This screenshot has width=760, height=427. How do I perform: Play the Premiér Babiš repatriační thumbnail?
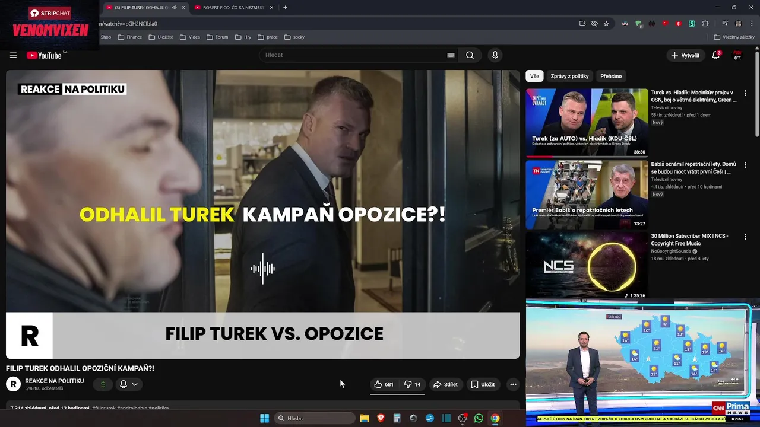coord(587,194)
